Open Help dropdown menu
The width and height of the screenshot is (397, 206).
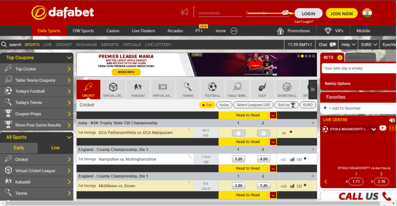tap(348, 45)
